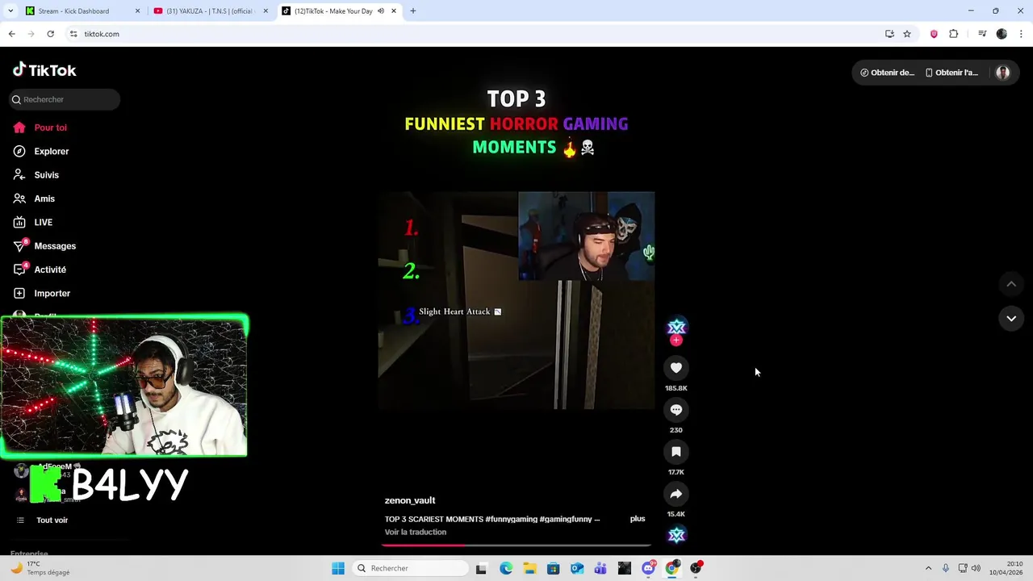This screenshot has width=1033, height=581.
Task: Open OBS Studio from the taskbar
Action: coord(696,568)
